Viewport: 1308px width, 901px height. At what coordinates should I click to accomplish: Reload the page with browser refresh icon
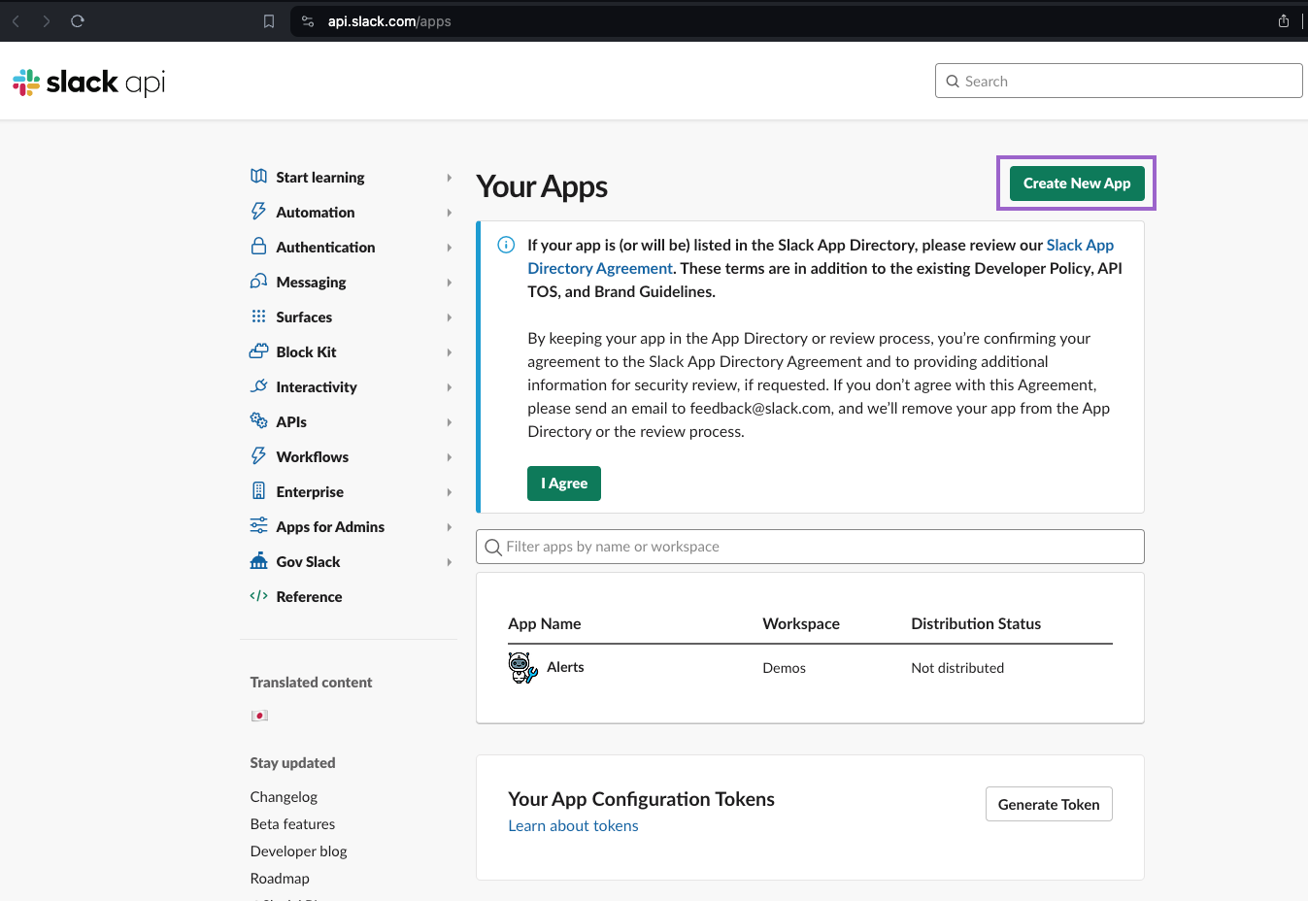(78, 21)
